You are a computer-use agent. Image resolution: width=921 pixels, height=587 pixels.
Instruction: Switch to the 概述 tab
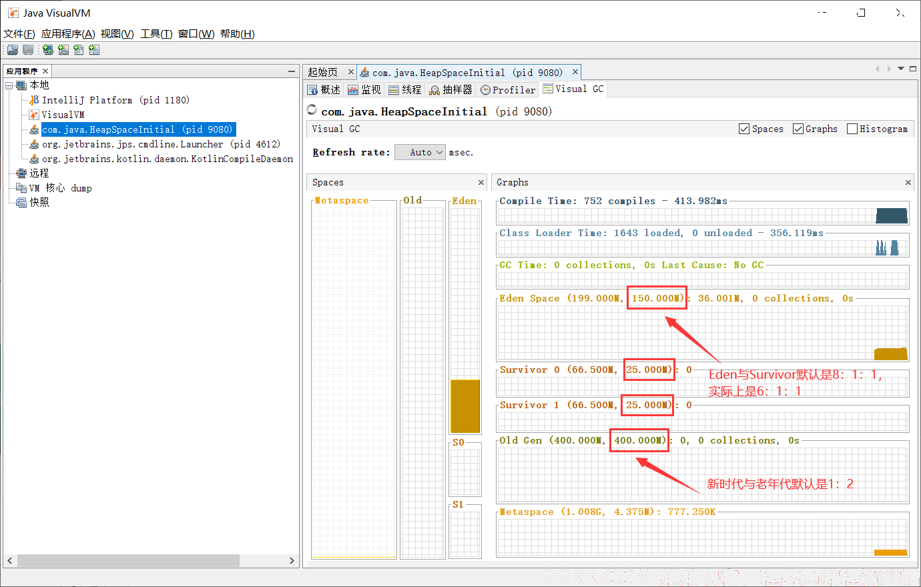point(324,89)
